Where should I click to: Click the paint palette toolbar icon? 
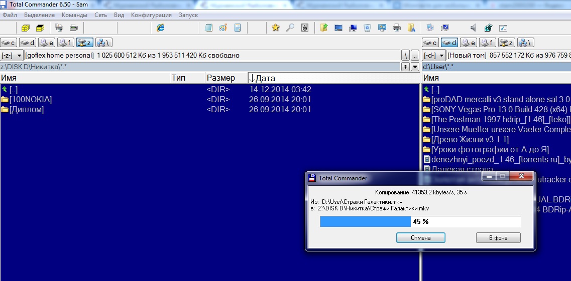[223, 28]
